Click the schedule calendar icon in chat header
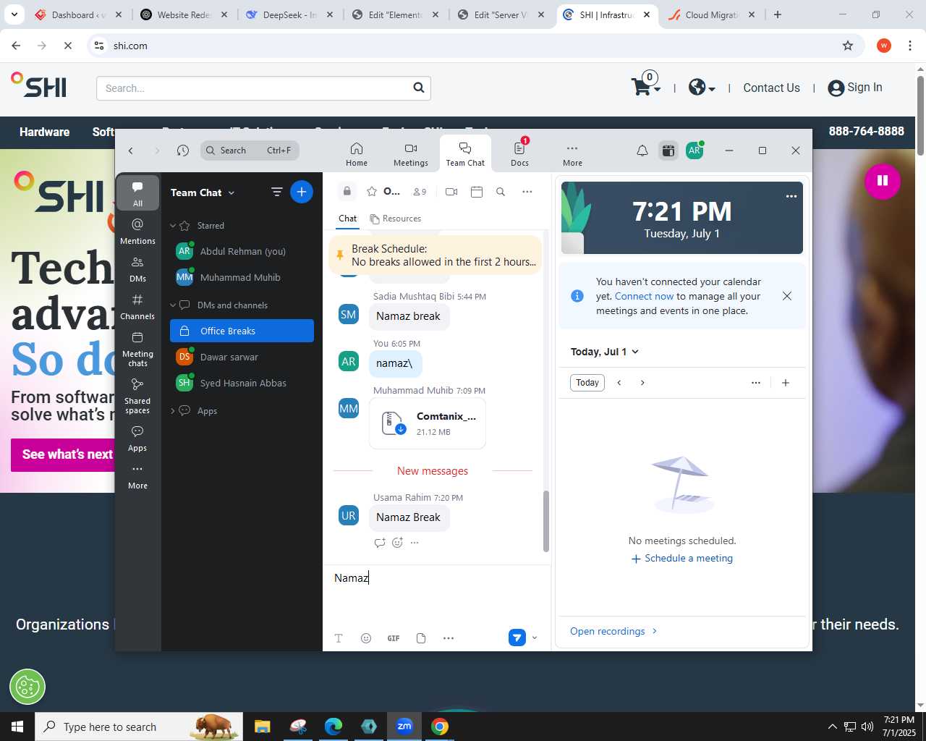Image resolution: width=926 pixels, height=741 pixels. pos(477,192)
